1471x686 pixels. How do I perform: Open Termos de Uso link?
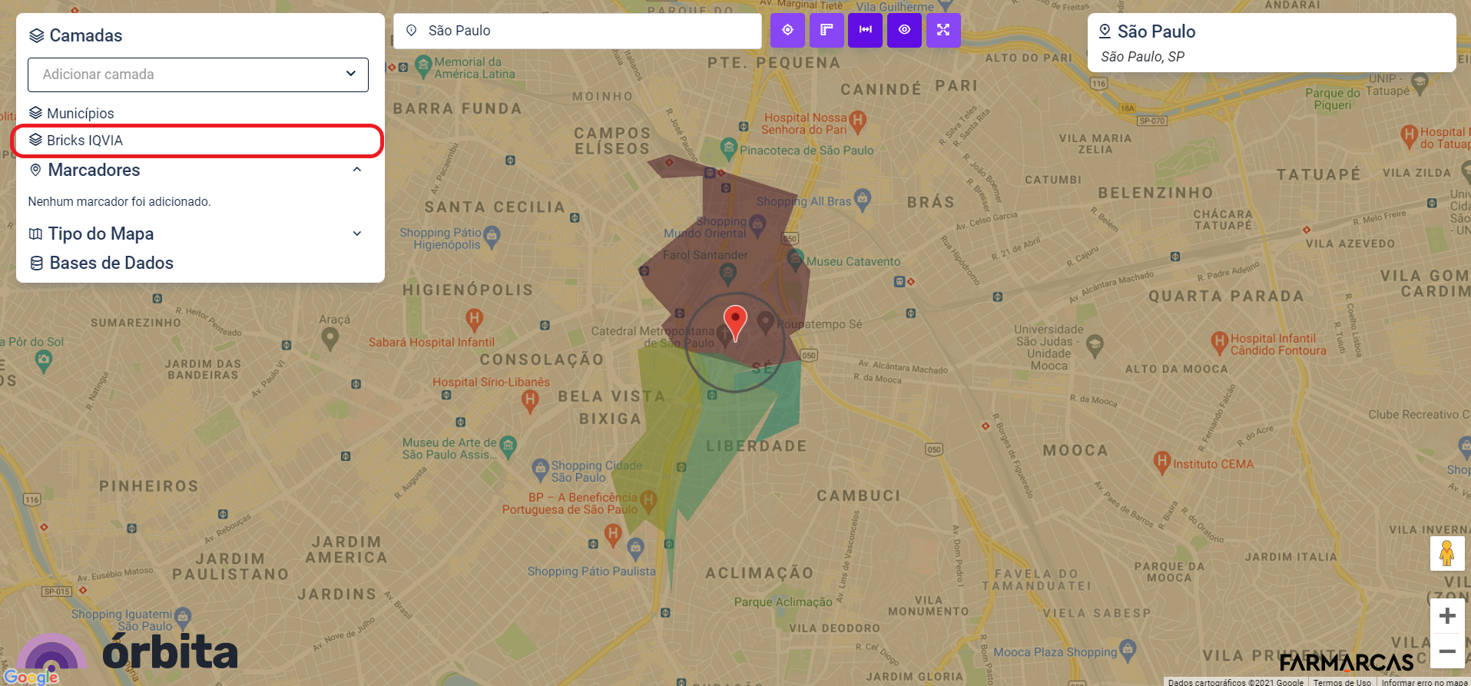[x=1342, y=681]
